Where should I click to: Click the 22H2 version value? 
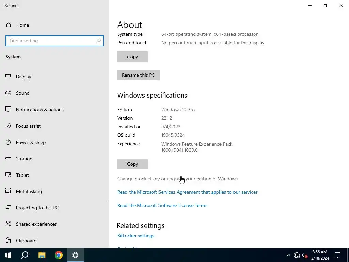point(167,118)
